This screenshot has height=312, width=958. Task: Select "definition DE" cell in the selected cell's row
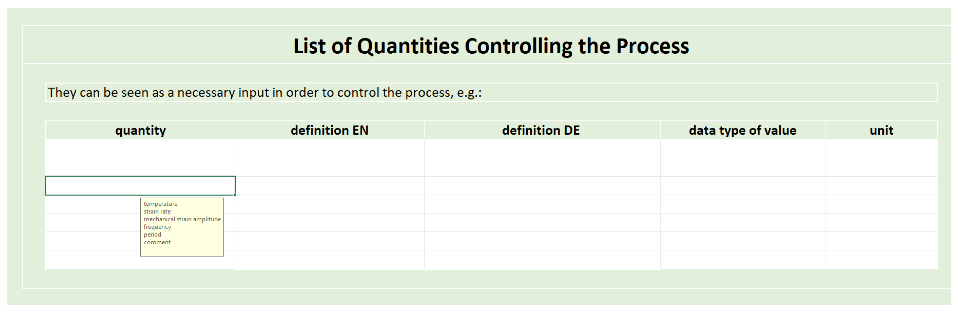click(542, 185)
